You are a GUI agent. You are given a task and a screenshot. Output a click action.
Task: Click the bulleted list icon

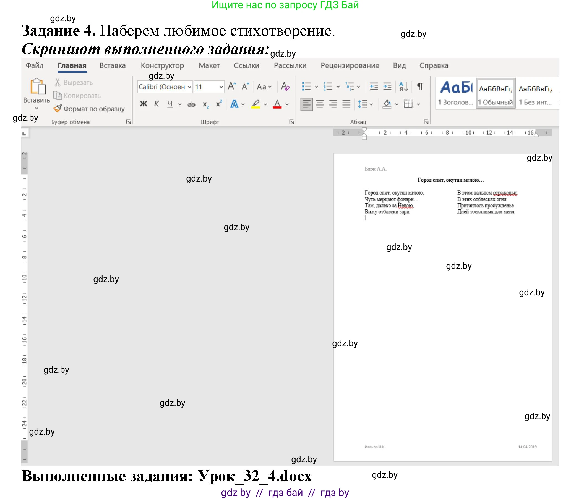pyautogui.click(x=306, y=86)
